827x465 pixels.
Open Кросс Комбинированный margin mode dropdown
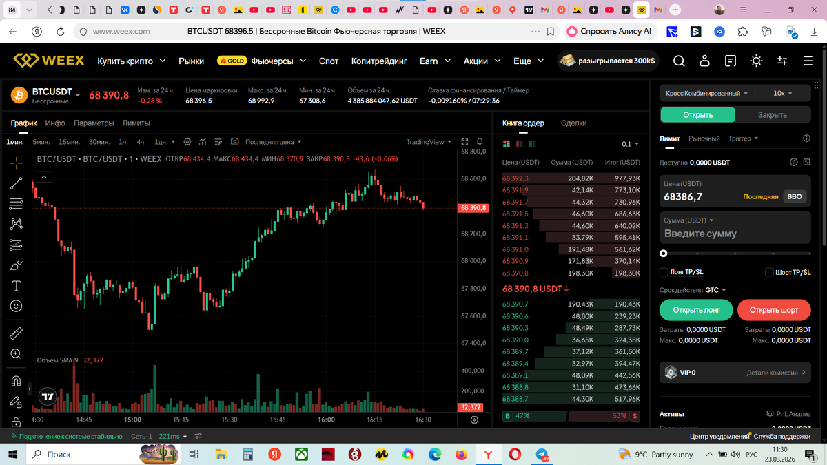707,93
